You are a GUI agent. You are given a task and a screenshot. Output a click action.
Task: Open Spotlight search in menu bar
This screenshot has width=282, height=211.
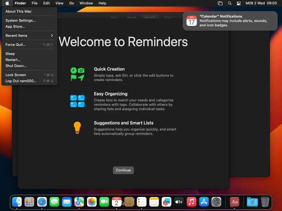230,3
